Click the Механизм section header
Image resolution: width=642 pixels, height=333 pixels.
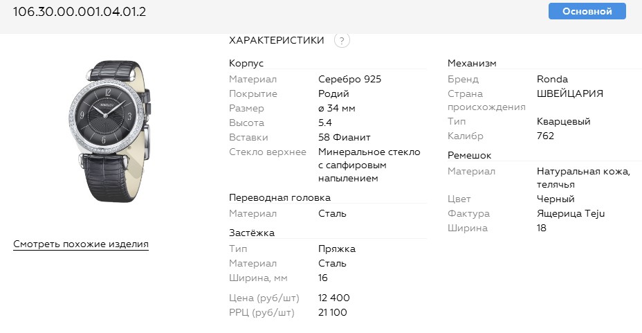tap(472, 64)
